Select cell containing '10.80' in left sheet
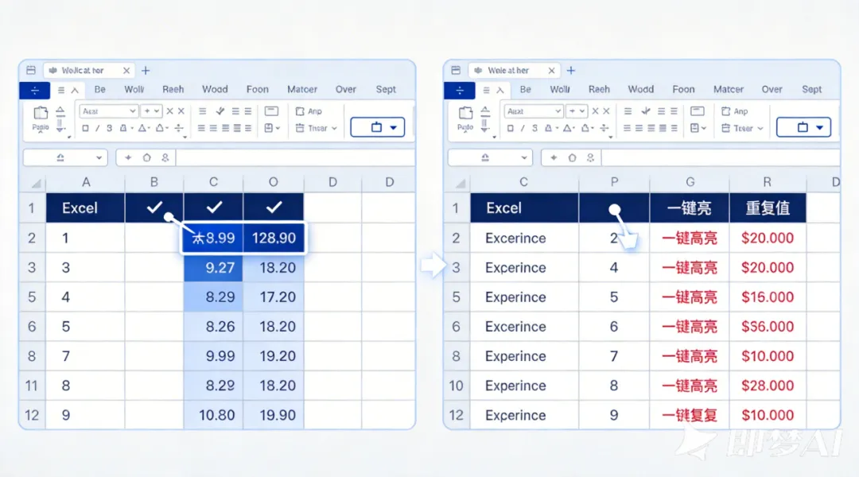 [x=214, y=415]
